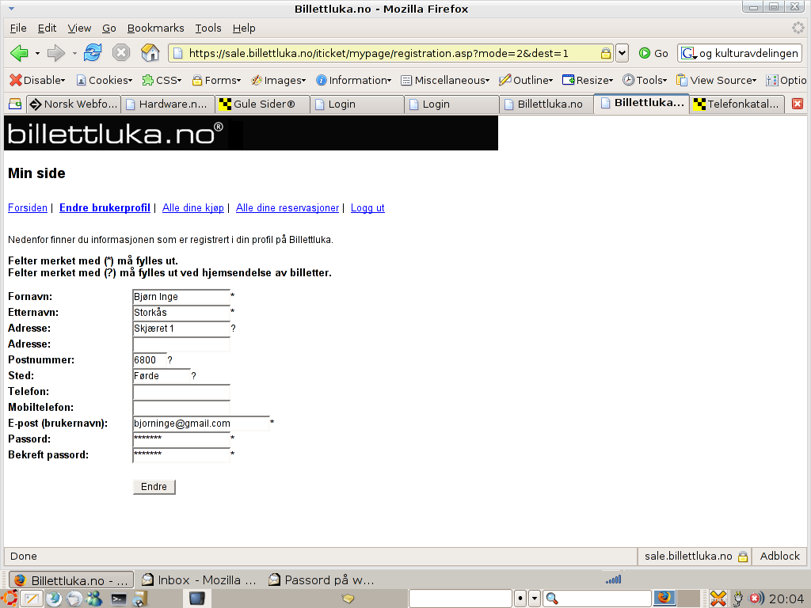
Task: Switch to Passord på w... taskbar window
Action: pyautogui.click(x=322, y=580)
